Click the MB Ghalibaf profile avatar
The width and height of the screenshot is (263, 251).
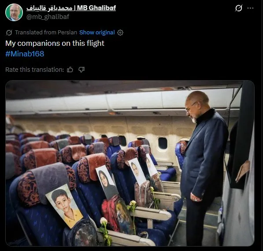14,12
